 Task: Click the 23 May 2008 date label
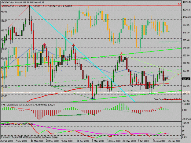(x=129, y=141)
